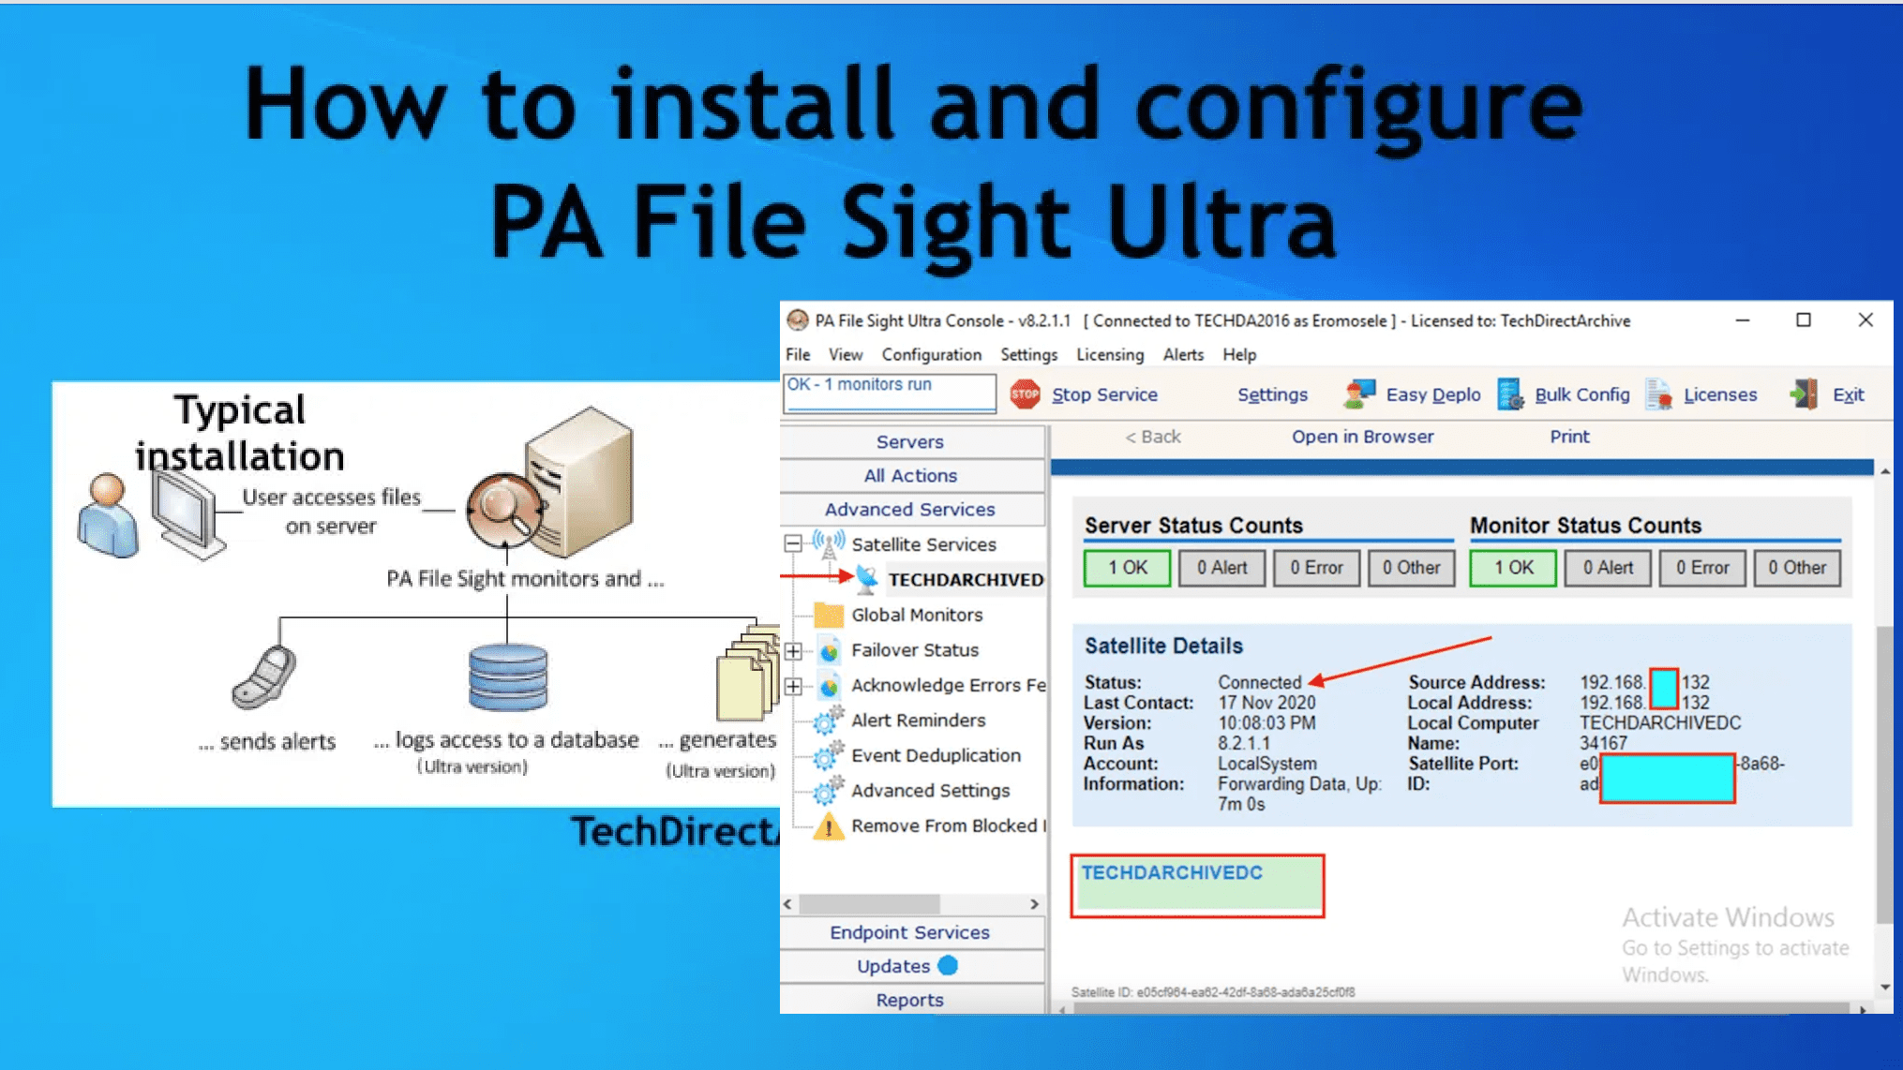Viewport: 1903px width, 1070px height.
Task: Click the Easy Deploy toolbar icon
Action: [1358, 394]
